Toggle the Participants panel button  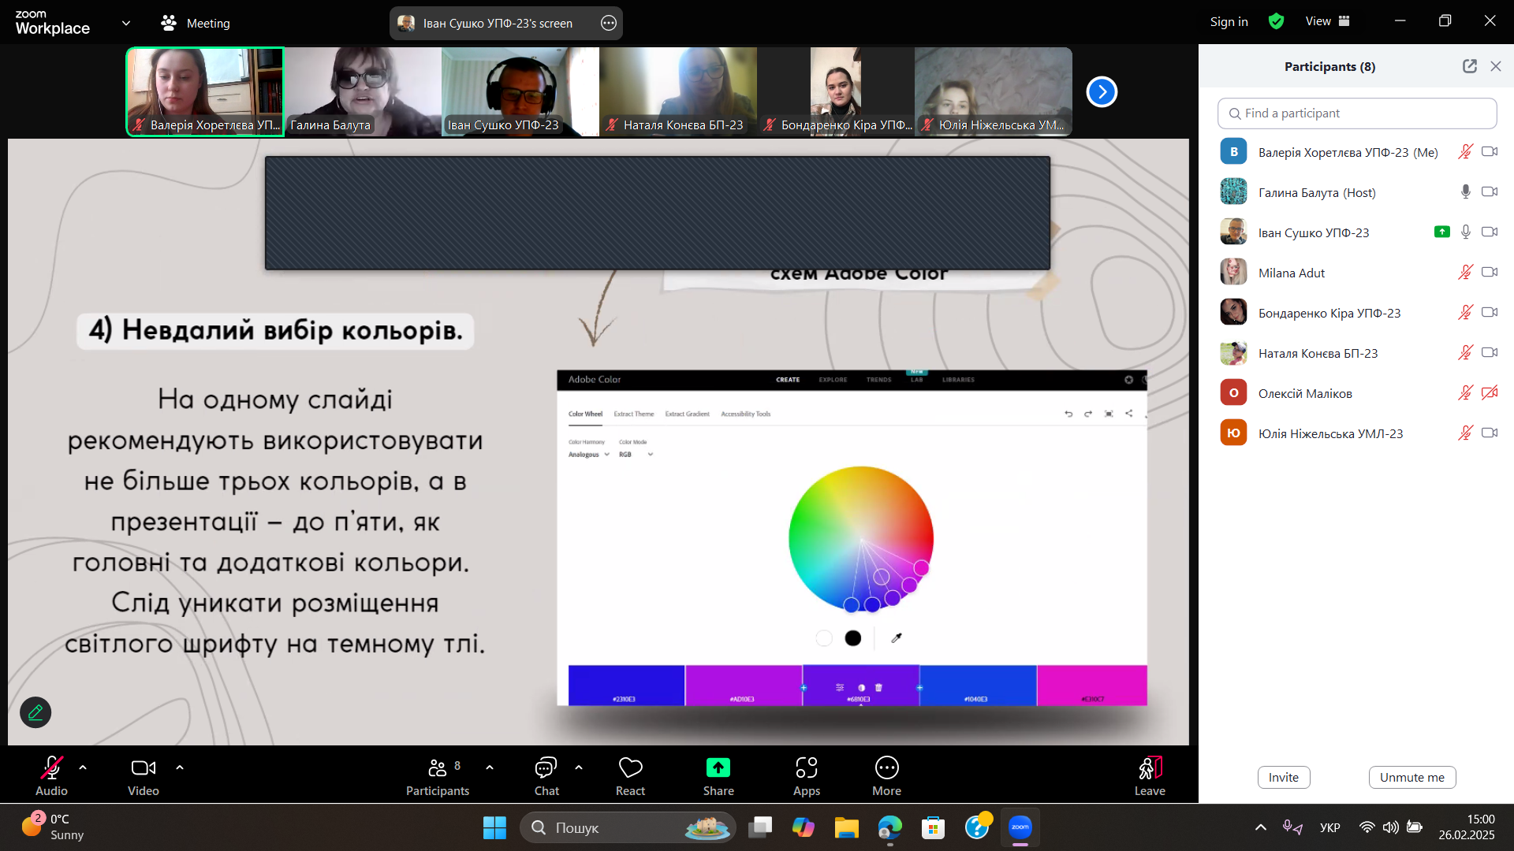437,776
